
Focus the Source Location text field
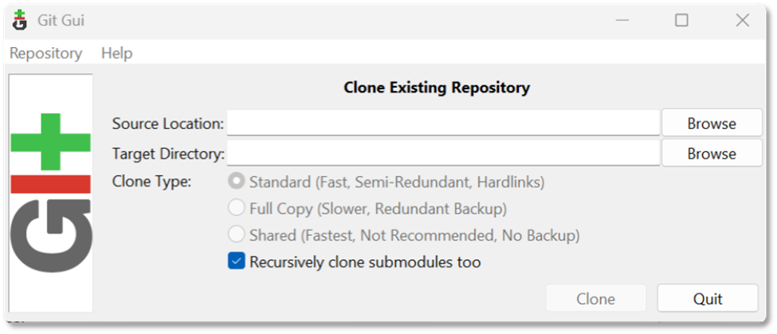[443, 124]
